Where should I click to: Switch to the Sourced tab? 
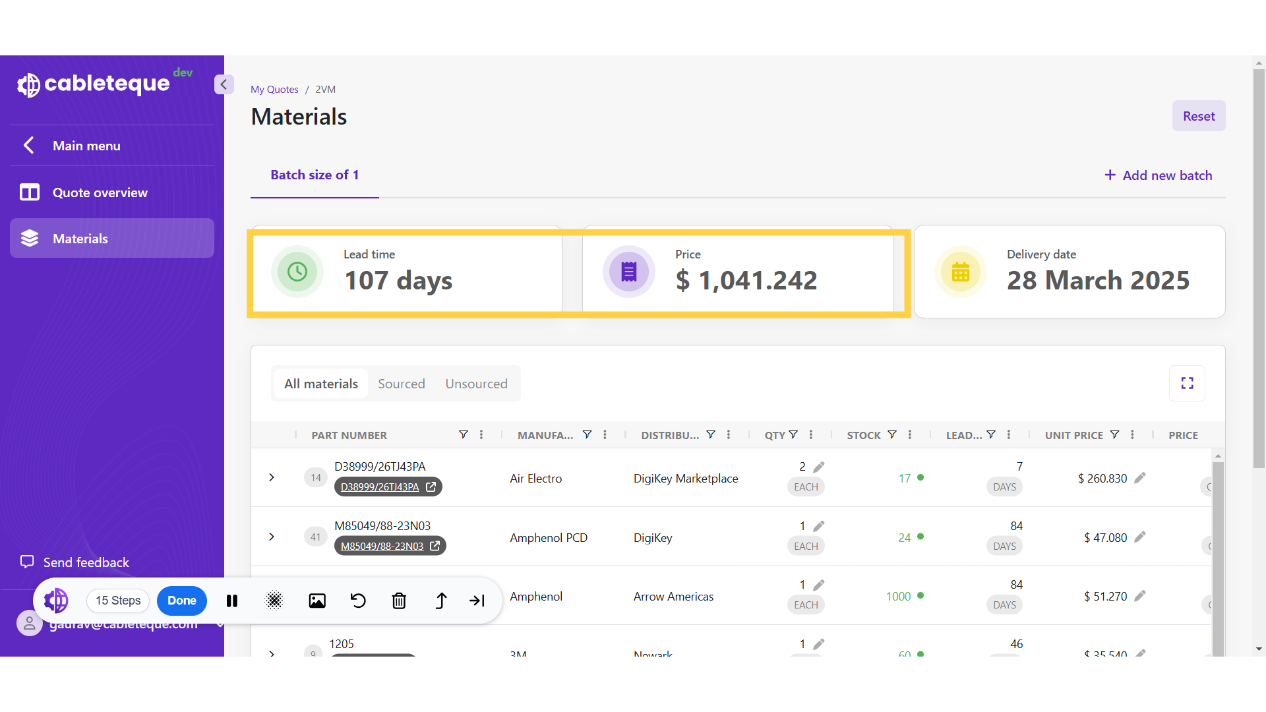pos(401,384)
